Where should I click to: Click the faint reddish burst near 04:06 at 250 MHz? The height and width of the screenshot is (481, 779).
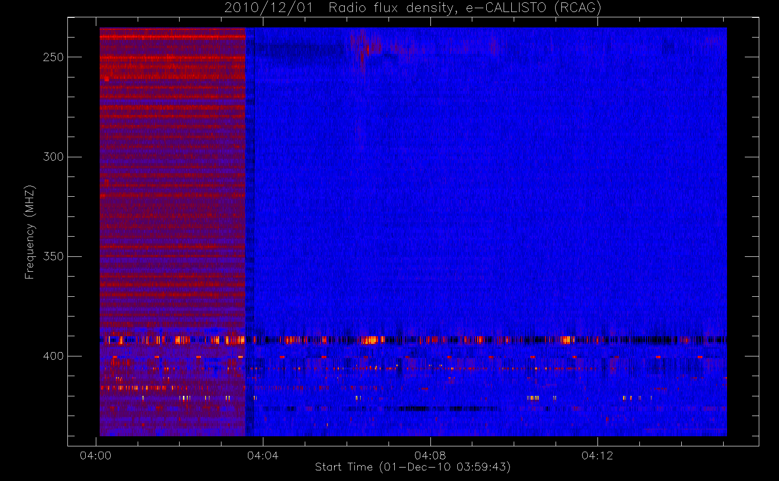click(x=364, y=51)
